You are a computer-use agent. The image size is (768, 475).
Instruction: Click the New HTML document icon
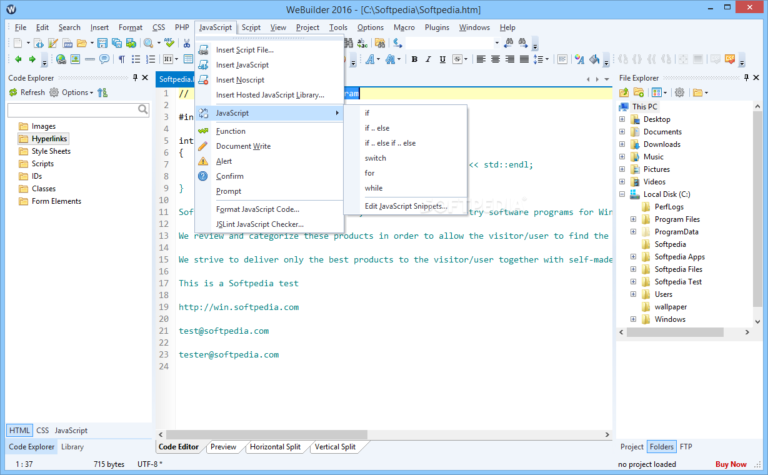pyautogui.click(x=38, y=43)
